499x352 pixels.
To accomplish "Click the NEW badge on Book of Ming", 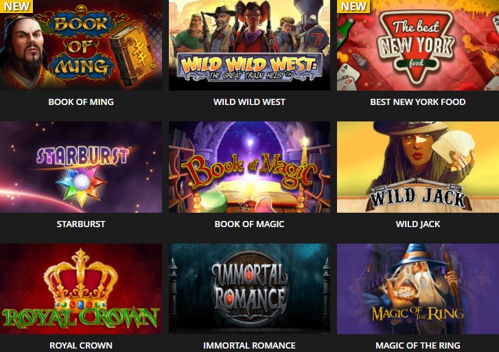I will click(16, 6).
